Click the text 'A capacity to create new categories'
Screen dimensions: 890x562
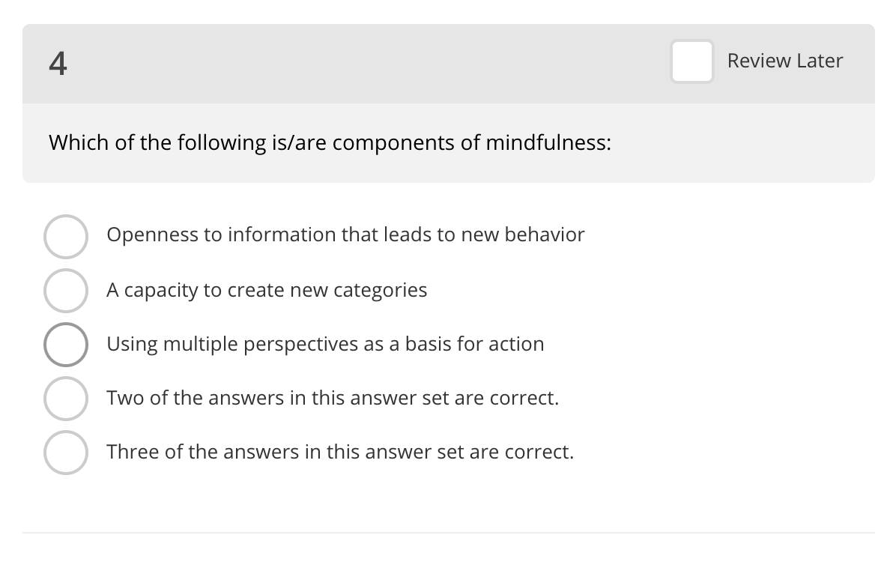[267, 290]
